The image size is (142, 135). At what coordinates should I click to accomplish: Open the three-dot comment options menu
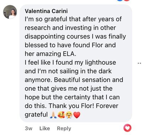[140, 63]
